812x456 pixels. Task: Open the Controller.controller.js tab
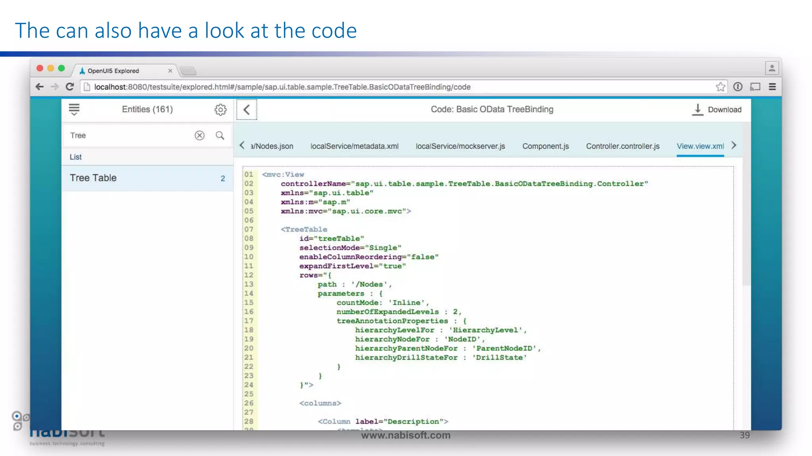(623, 146)
